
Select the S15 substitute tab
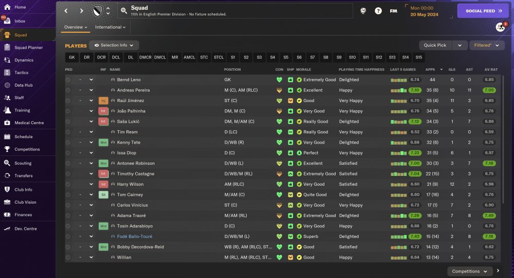point(418,57)
